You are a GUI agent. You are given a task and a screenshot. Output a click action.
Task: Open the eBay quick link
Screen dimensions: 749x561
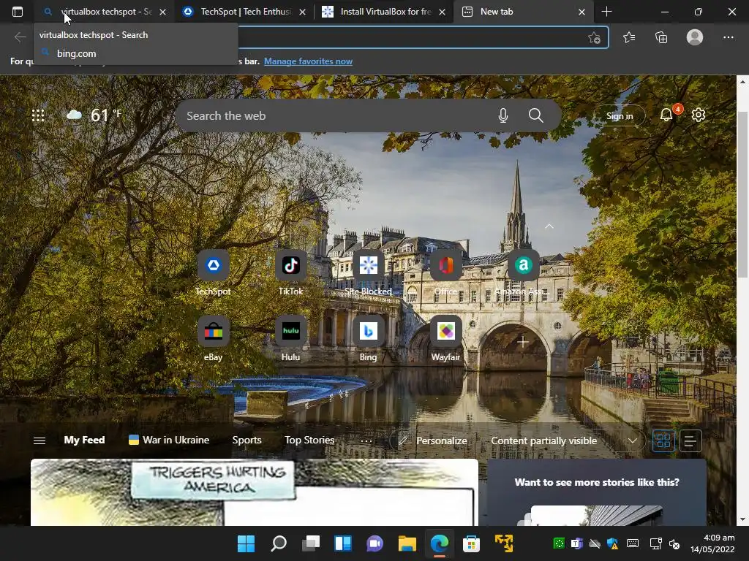213,339
